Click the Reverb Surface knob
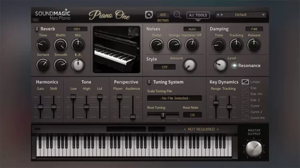This screenshot has width=300, height=168. click(43, 65)
